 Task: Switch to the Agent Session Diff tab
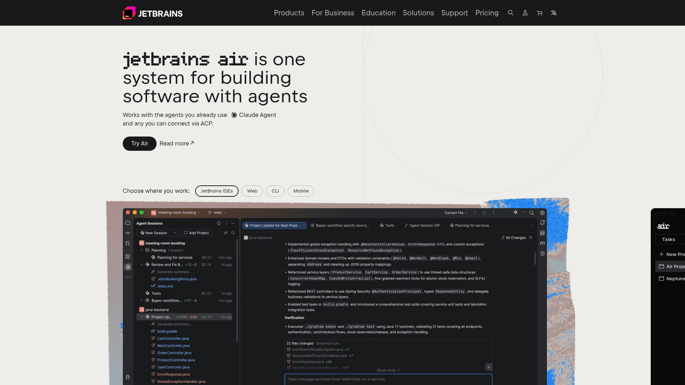422,226
